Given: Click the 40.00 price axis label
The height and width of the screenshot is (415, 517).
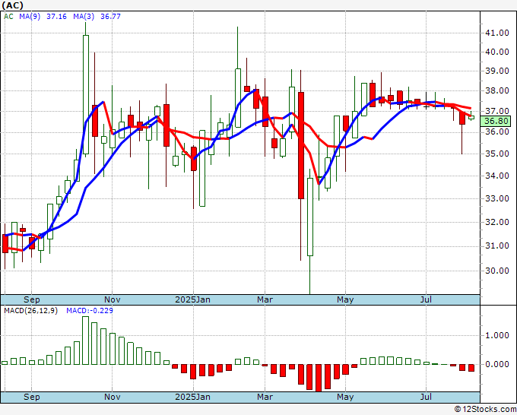Looking at the screenshot, I should 496,52.
